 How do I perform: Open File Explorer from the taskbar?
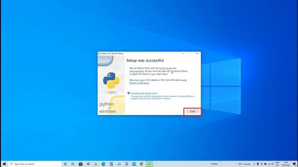click(96, 164)
